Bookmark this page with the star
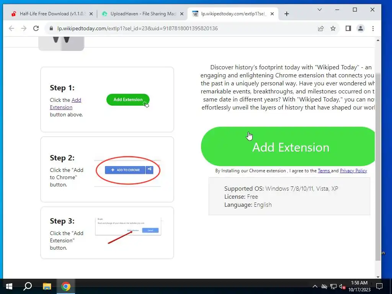The image size is (392, 294). coord(333,28)
